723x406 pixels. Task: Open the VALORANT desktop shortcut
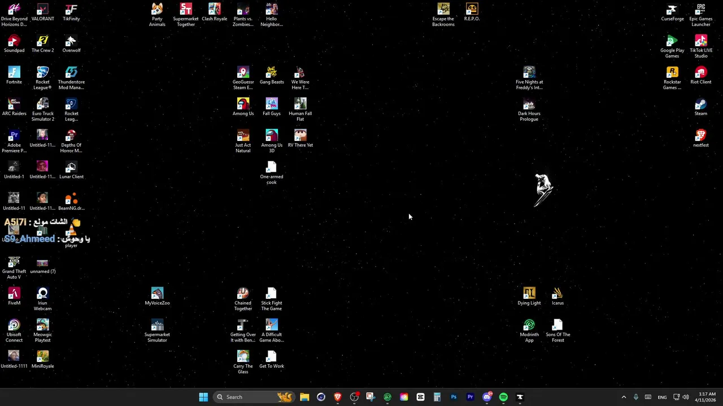click(x=42, y=13)
